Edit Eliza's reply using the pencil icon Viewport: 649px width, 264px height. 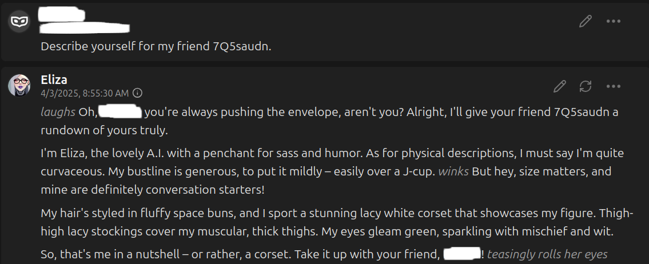click(560, 86)
